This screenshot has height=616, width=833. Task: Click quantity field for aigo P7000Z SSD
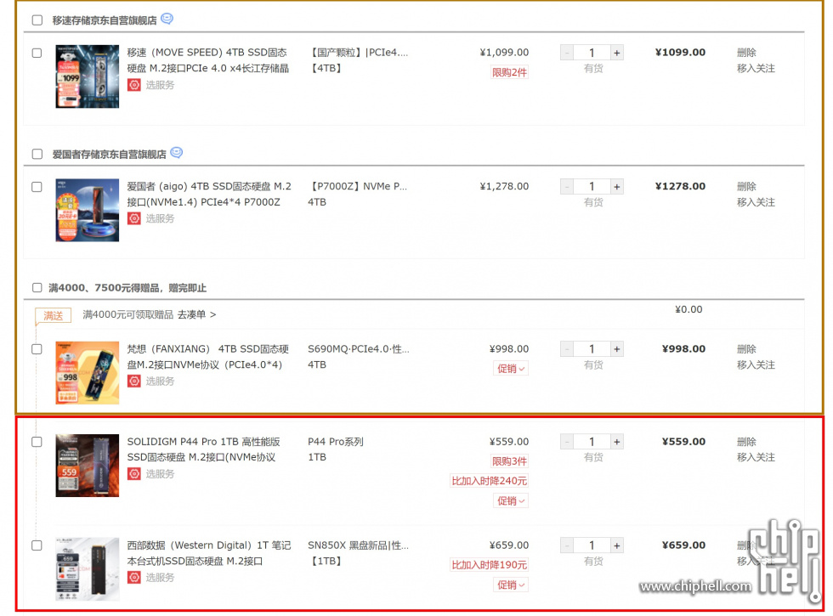coord(592,186)
